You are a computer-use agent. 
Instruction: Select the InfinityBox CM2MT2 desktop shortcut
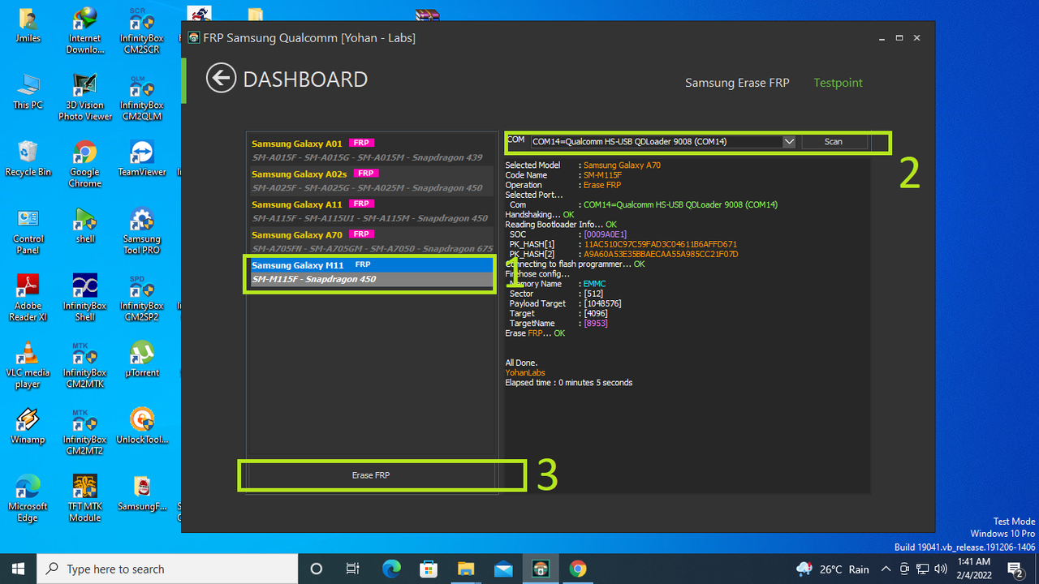pos(84,432)
